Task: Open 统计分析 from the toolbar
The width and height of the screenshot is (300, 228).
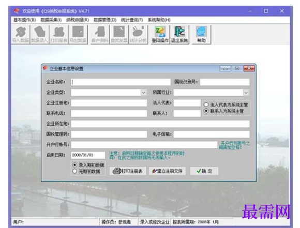Action: coord(138,35)
